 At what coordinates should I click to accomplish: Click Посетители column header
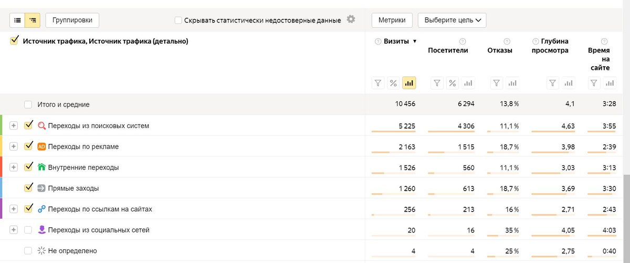pyautogui.click(x=448, y=50)
